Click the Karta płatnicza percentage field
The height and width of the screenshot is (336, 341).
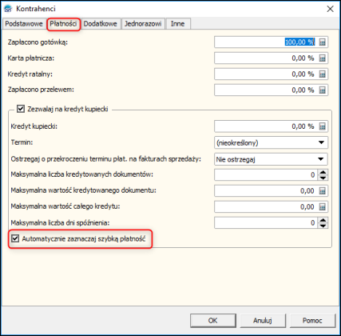coord(266,58)
